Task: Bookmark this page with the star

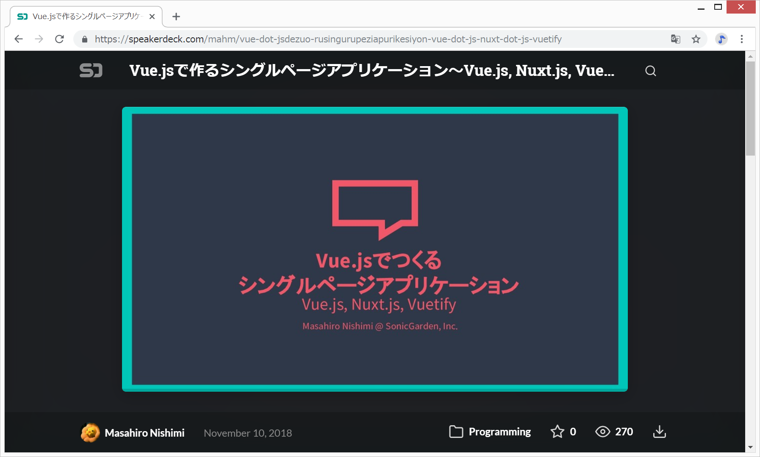Action: click(x=696, y=39)
